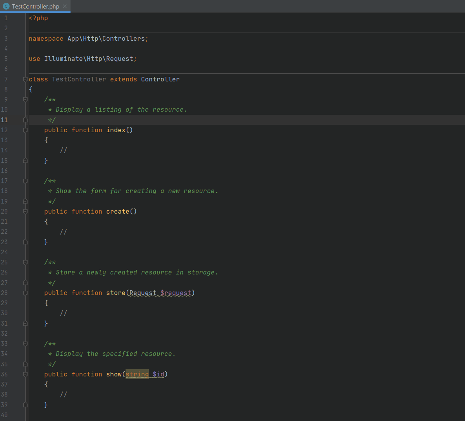
Task: Click the comment "Show the form for creating a new resource."
Action: click(x=137, y=191)
